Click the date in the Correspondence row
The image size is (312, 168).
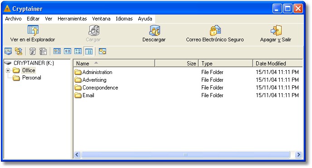[277, 88]
